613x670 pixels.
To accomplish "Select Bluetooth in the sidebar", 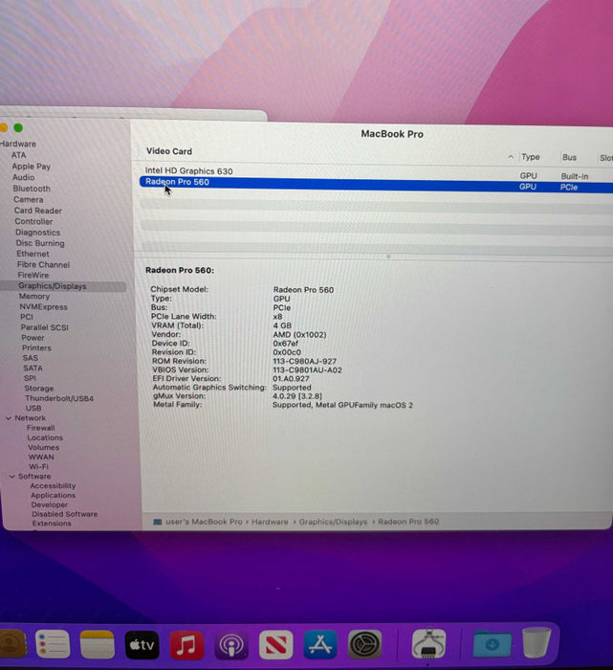I will click(x=32, y=189).
